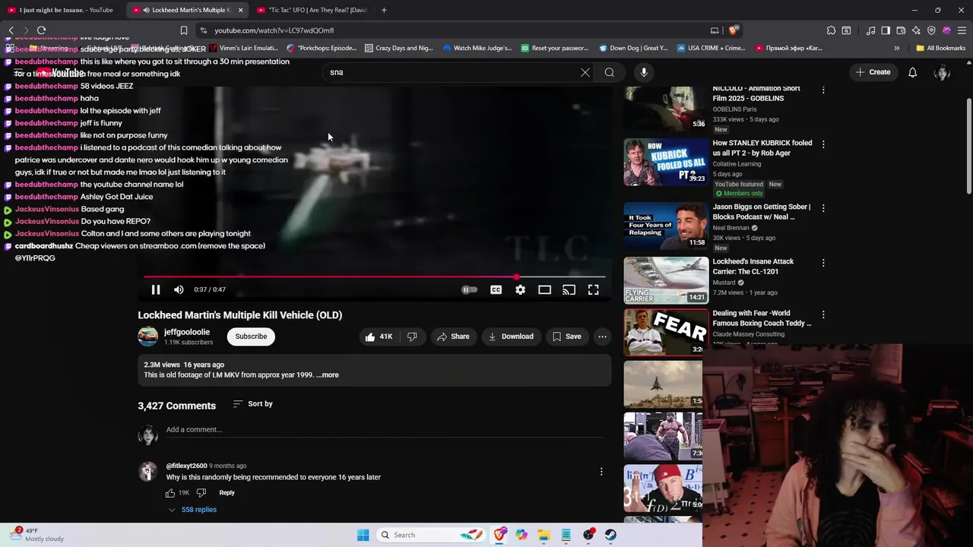Reload the page
973x547 pixels.
[x=42, y=30]
